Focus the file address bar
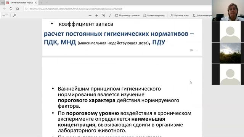 coord(117,9)
